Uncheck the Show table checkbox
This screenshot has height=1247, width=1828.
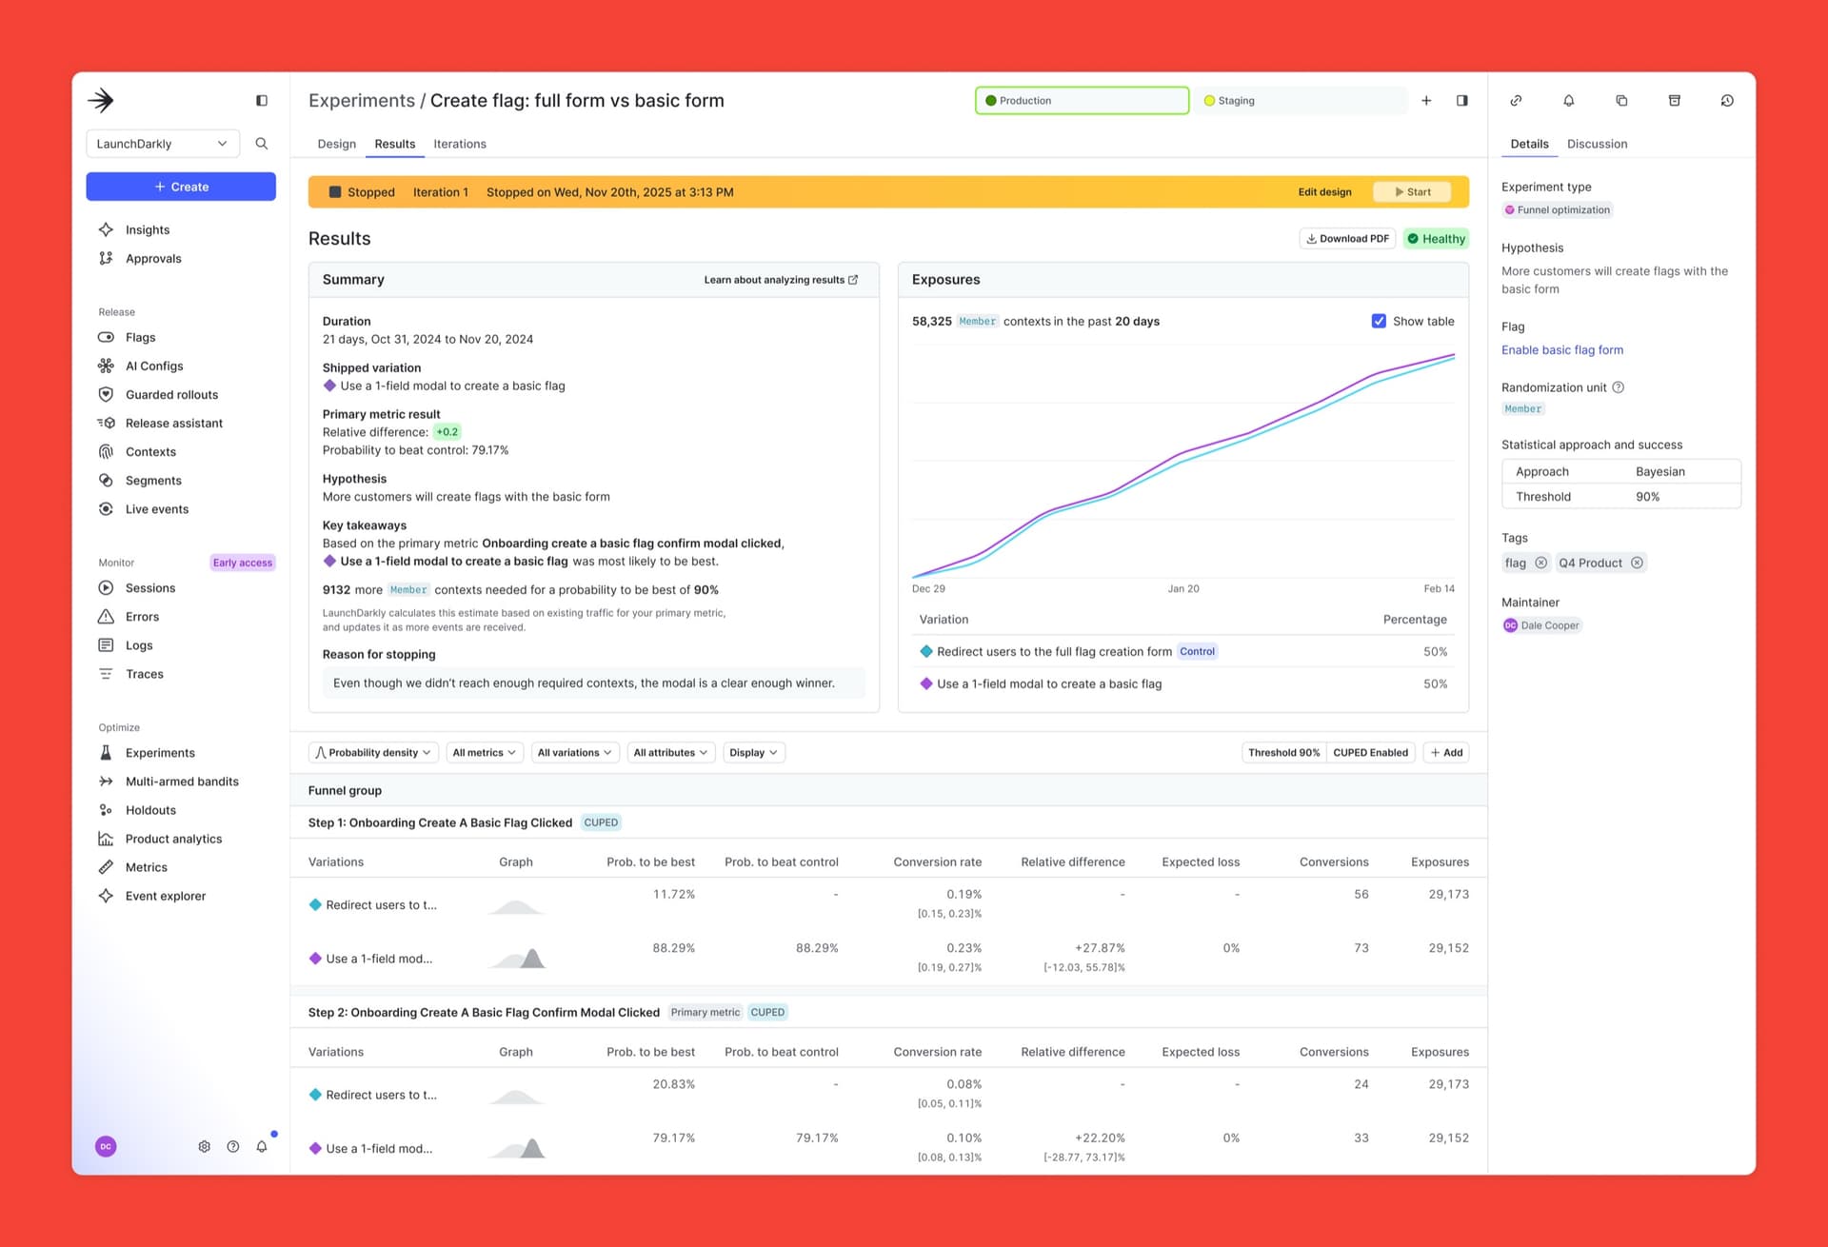point(1379,321)
